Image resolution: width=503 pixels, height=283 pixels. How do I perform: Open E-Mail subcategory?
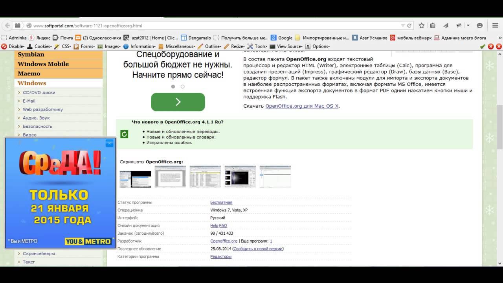29,101
